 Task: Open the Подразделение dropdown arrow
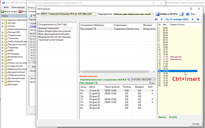click(153, 14)
